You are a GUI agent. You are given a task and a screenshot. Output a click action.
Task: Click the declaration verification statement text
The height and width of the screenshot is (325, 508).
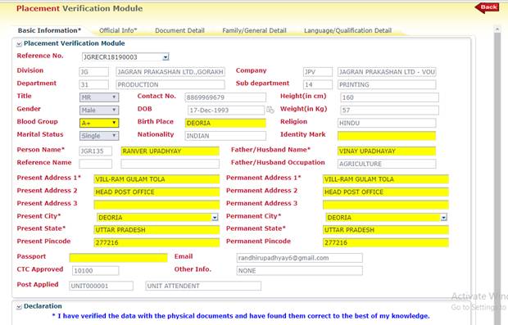coord(241,316)
